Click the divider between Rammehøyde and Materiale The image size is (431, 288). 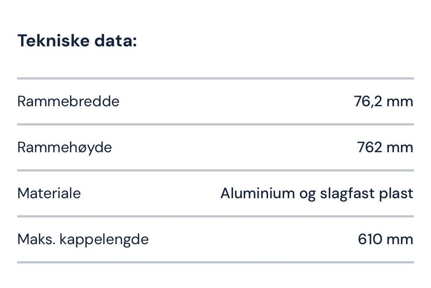[x=215, y=170]
